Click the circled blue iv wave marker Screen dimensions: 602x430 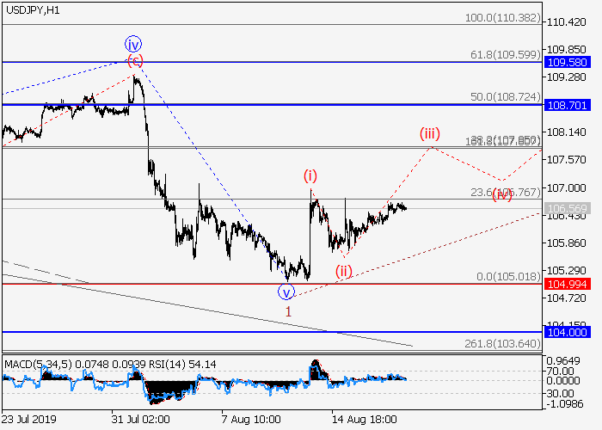point(132,44)
